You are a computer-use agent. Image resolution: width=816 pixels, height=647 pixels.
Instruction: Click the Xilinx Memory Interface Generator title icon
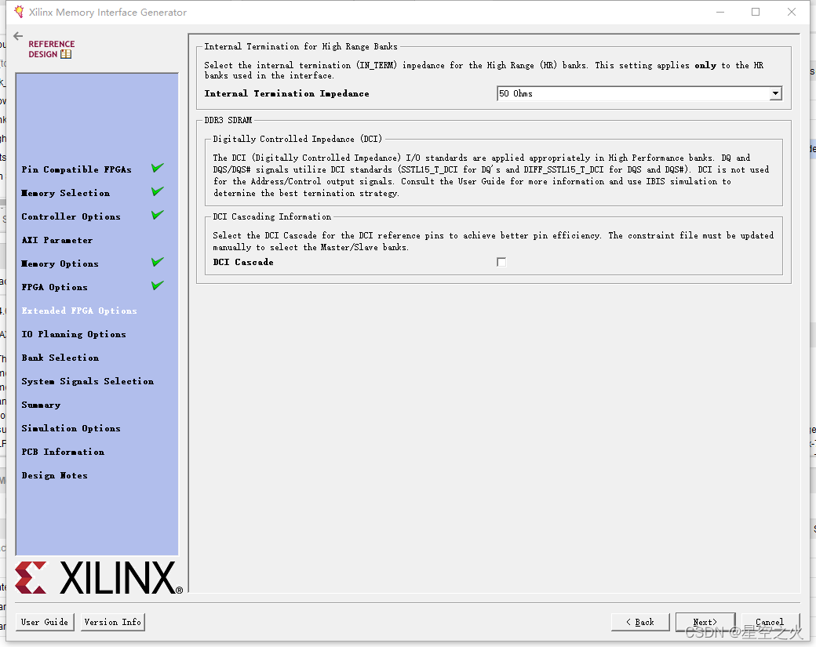click(19, 12)
